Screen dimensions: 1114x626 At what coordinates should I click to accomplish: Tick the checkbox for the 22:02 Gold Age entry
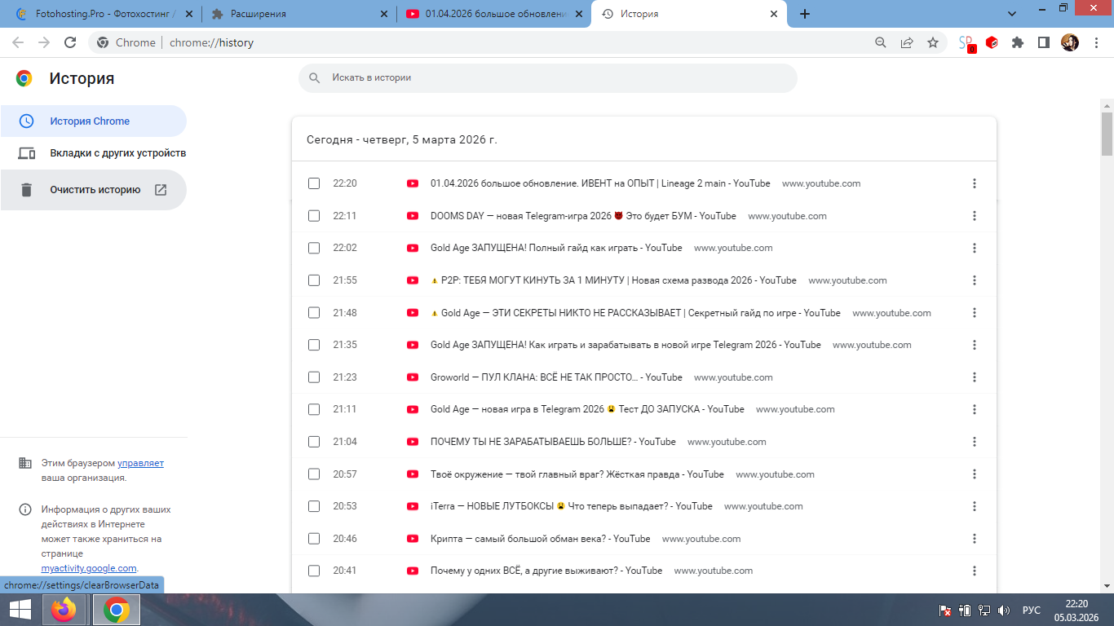314,248
